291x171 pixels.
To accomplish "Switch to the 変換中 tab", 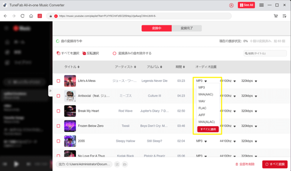I will click(x=156, y=28).
